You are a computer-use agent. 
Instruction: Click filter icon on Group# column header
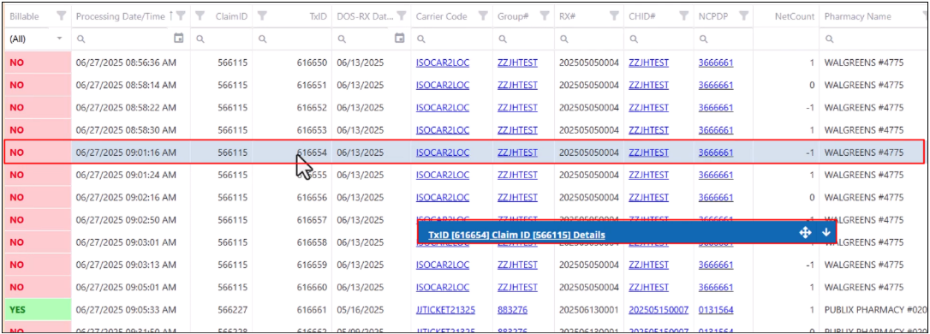click(x=545, y=16)
